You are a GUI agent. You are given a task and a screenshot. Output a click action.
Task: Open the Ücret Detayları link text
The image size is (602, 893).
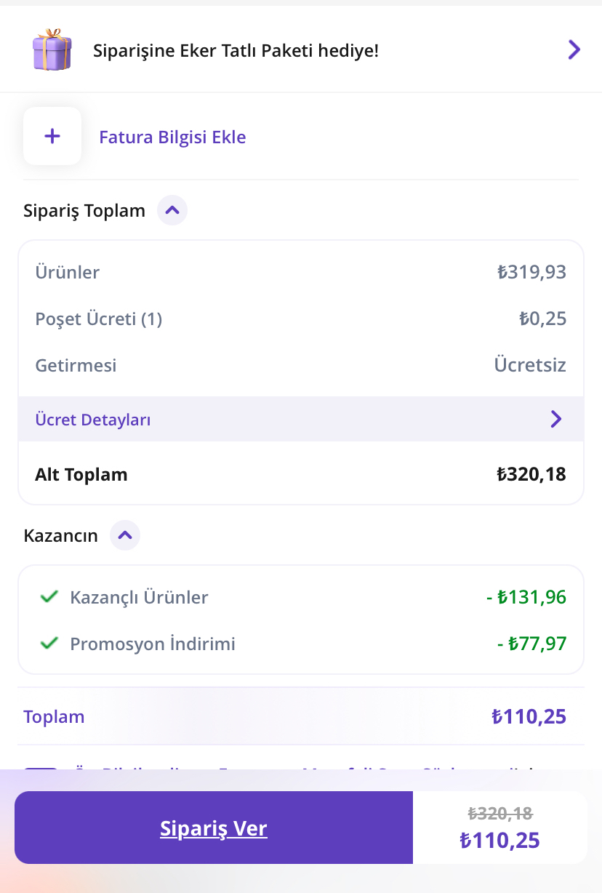coord(93,420)
